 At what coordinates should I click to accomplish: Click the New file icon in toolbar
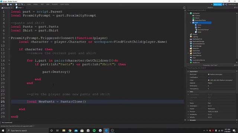(8, 4)
